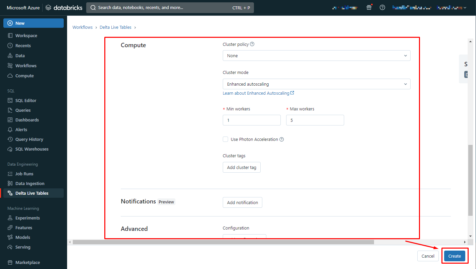Select Delta Live Tables sidebar item

pos(32,193)
